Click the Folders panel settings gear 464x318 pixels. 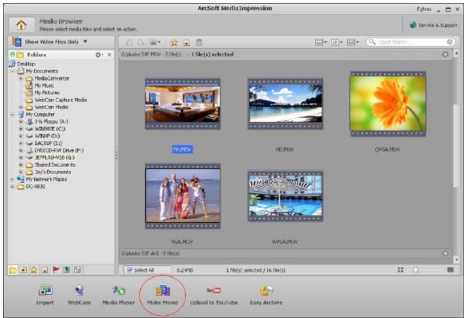[99, 55]
